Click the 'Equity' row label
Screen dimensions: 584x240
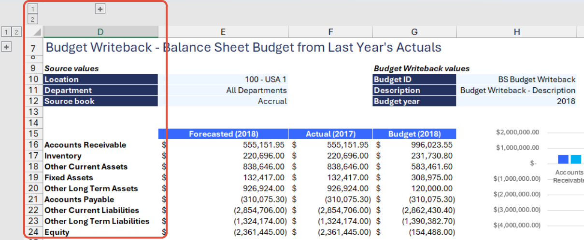(57, 232)
